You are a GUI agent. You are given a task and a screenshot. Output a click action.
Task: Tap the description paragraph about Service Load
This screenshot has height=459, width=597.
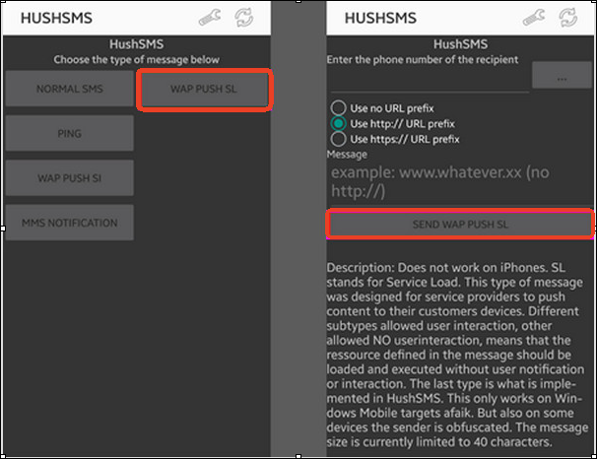(457, 355)
